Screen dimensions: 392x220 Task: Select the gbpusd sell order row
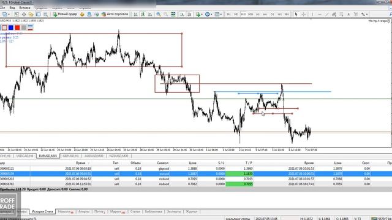(196, 169)
